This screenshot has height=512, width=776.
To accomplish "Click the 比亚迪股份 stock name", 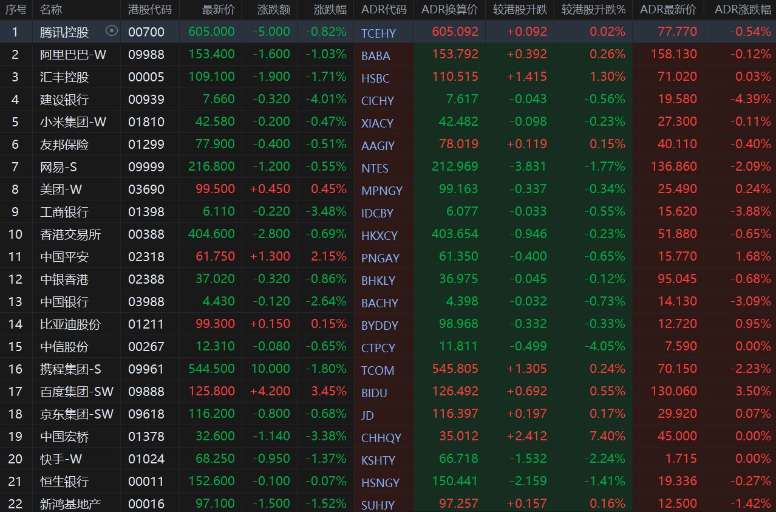I will pyautogui.click(x=70, y=324).
